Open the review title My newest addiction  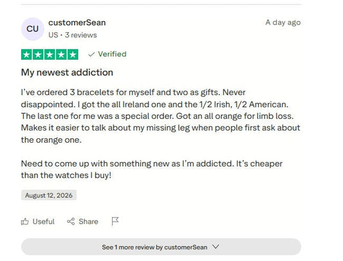67,73
